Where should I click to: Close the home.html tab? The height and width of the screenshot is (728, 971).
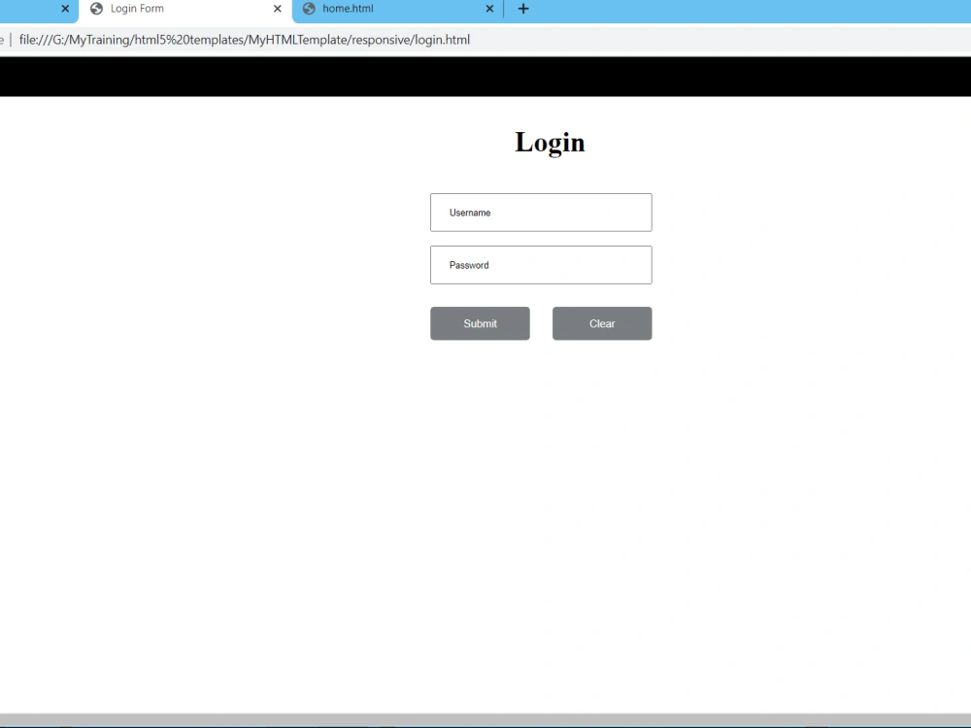click(489, 9)
